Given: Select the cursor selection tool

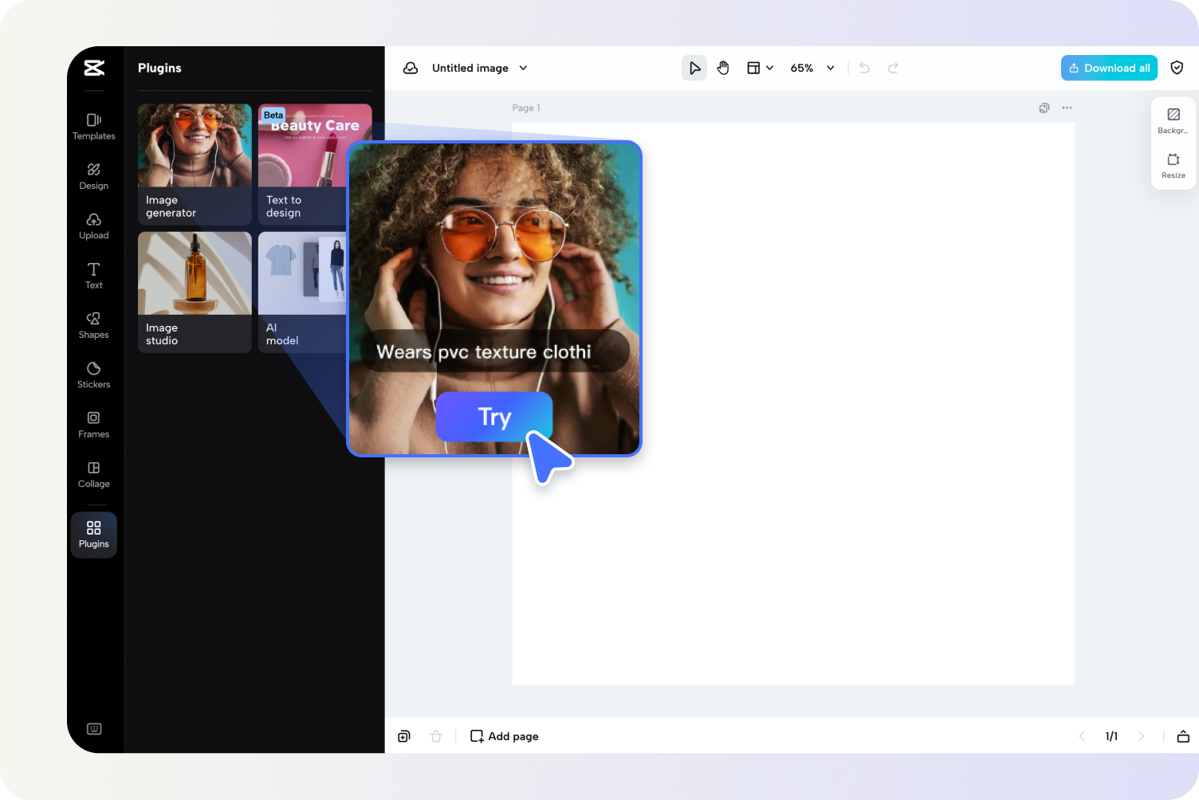Looking at the screenshot, I should pyautogui.click(x=694, y=68).
